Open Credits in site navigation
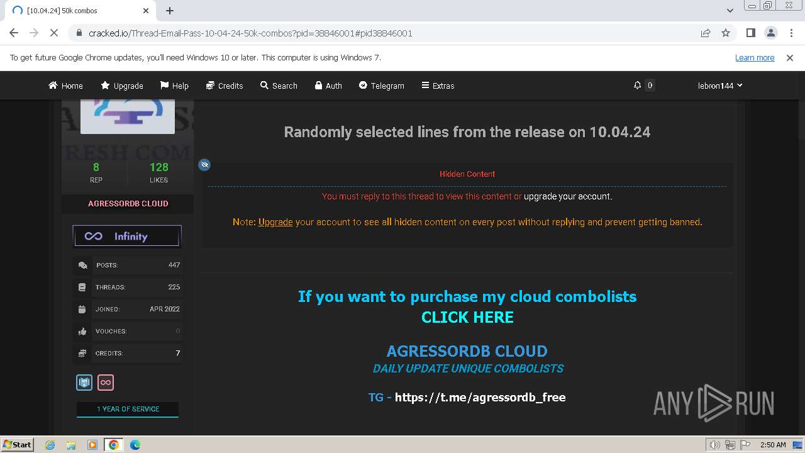805x453 pixels. pyautogui.click(x=225, y=86)
